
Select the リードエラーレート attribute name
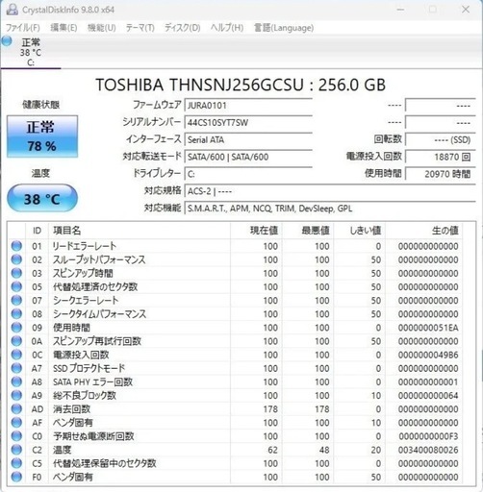pos(85,246)
